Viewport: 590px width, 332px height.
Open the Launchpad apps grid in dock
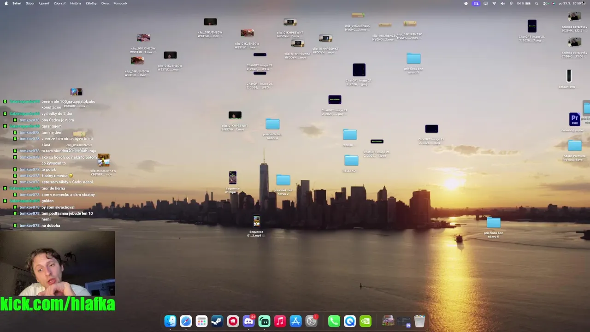click(201, 321)
